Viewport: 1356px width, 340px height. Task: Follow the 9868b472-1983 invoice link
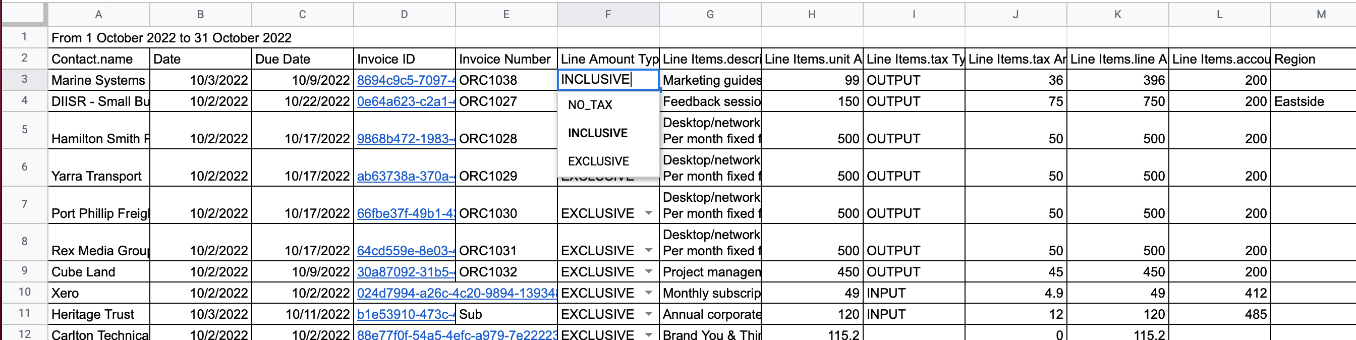(x=406, y=138)
